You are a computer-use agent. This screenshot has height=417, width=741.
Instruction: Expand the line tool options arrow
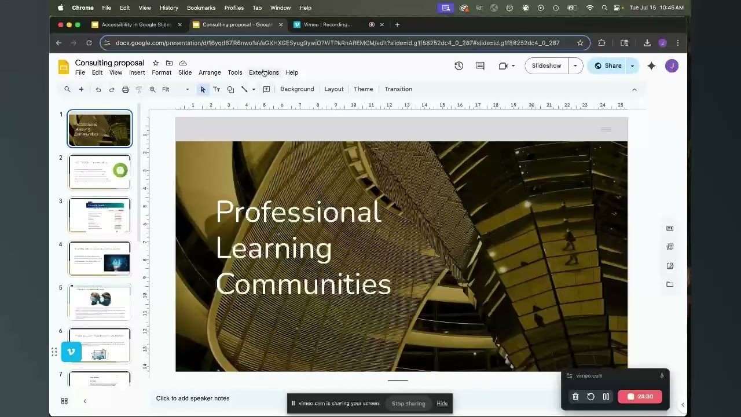click(x=254, y=89)
